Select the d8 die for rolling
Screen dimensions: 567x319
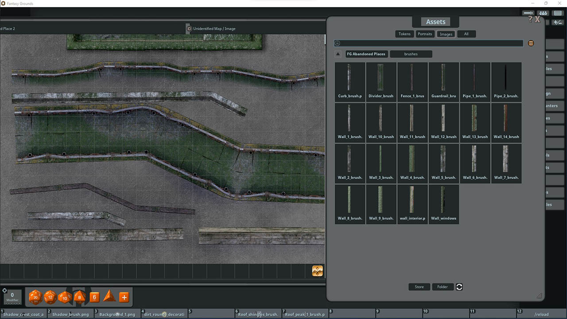point(79,297)
